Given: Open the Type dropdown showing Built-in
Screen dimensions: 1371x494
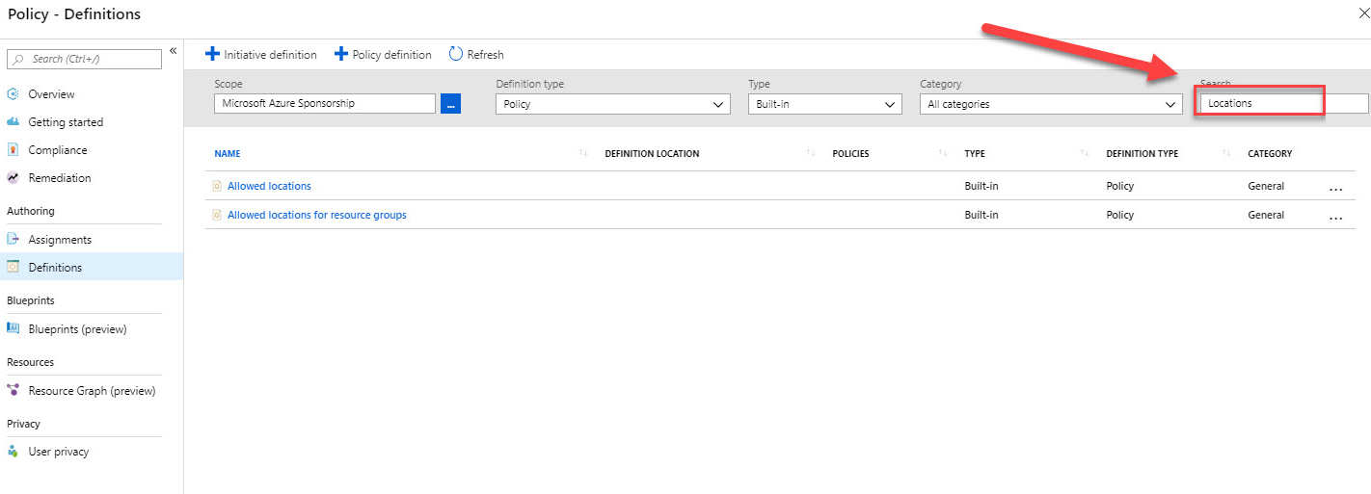Looking at the screenshot, I should pos(825,104).
